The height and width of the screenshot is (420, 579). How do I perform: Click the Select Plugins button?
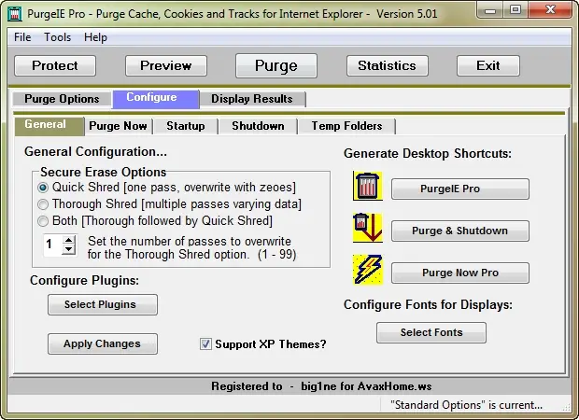103,305
